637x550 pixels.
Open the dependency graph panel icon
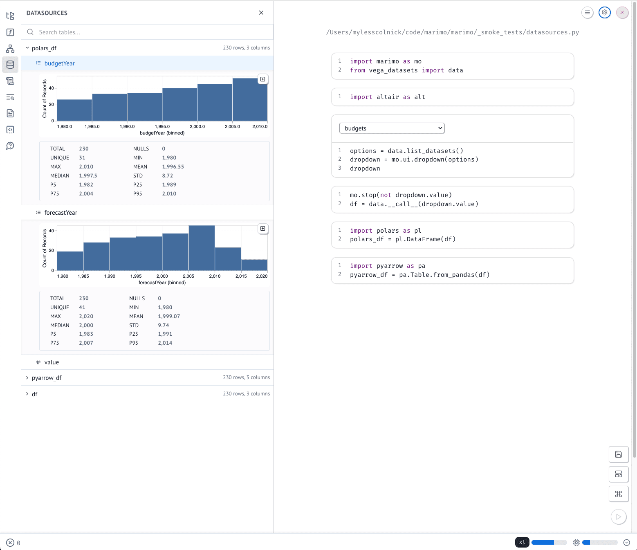click(x=10, y=49)
